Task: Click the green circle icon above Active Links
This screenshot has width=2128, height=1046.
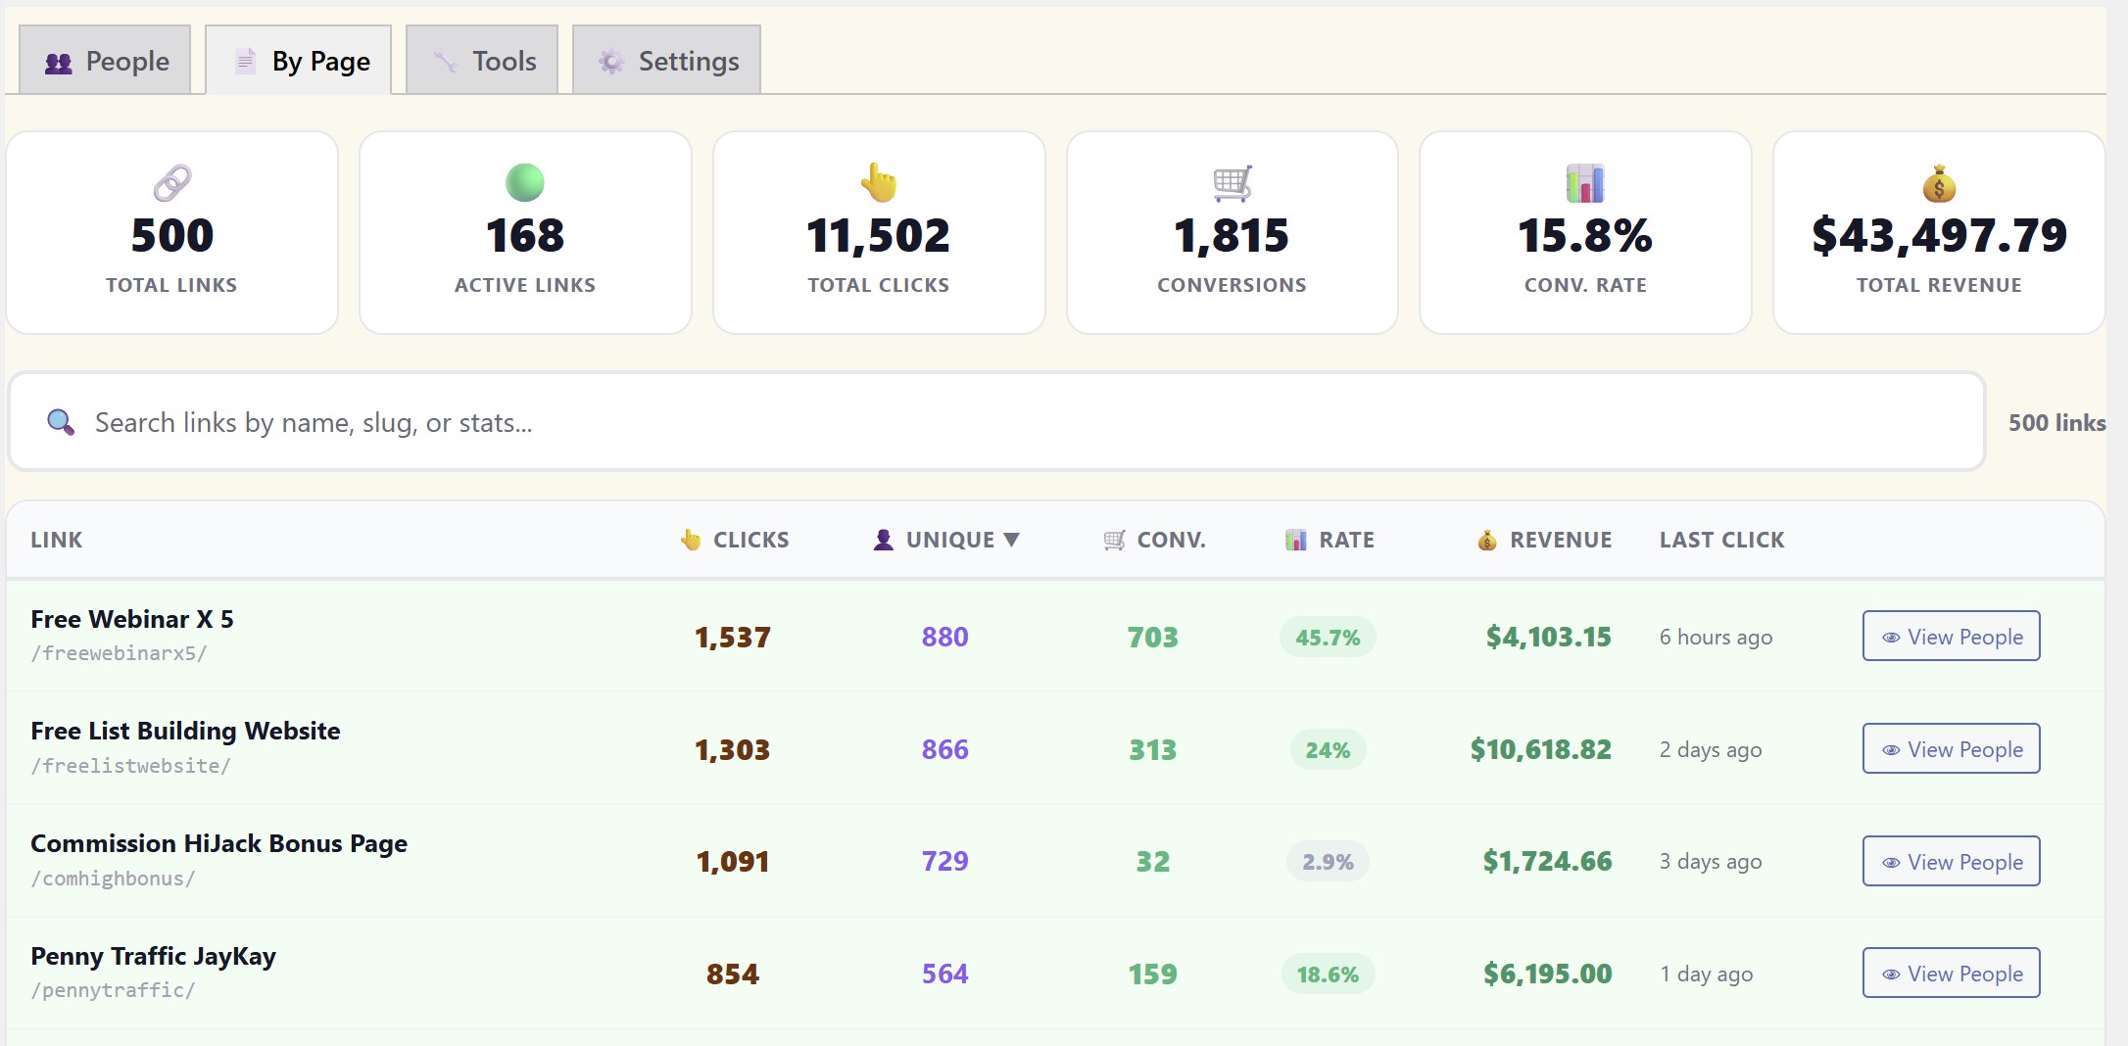Action: [525, 183]
